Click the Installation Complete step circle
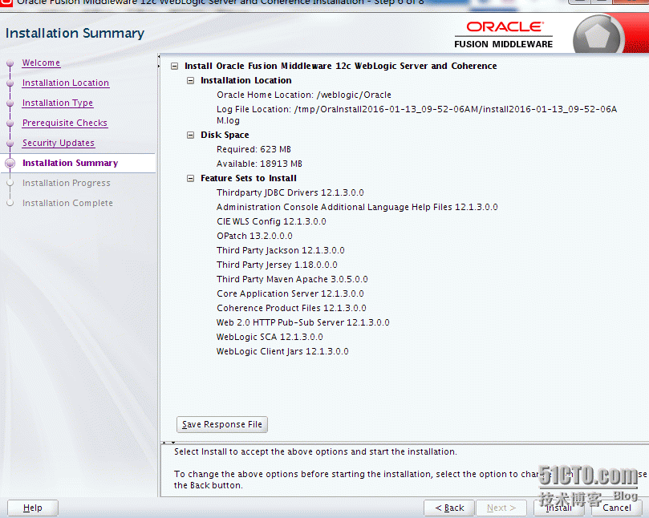This screenshot has height=518, width=649. tap(10, 203)
